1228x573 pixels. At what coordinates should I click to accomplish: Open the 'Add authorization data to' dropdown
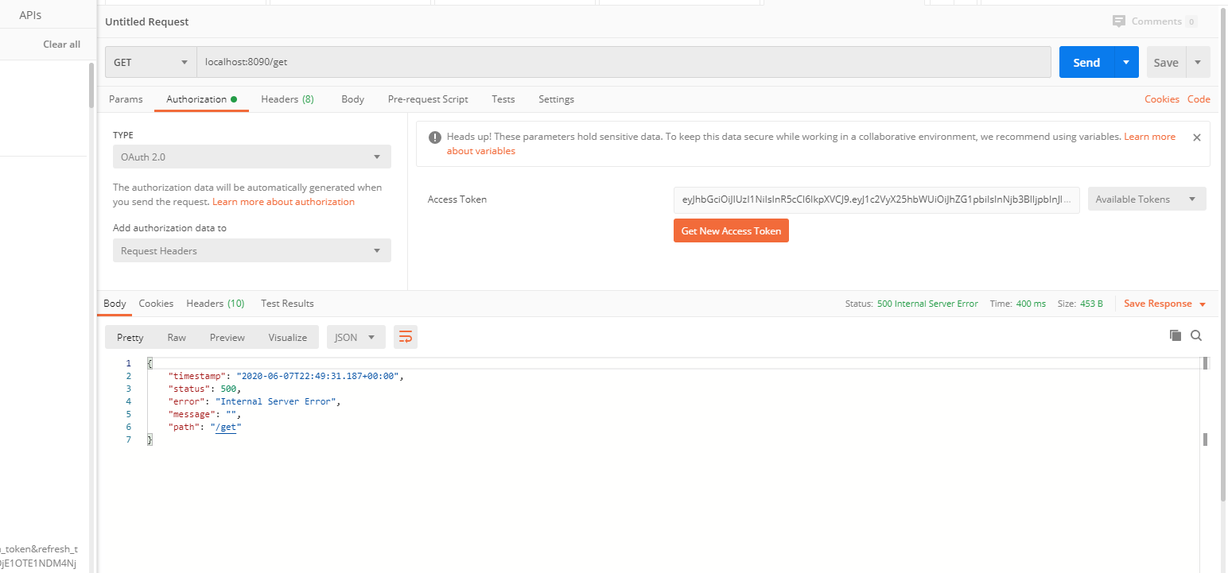pyautogui.click(x=251, y=250)
